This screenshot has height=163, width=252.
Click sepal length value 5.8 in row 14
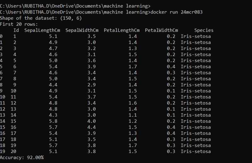coord(53,121)
